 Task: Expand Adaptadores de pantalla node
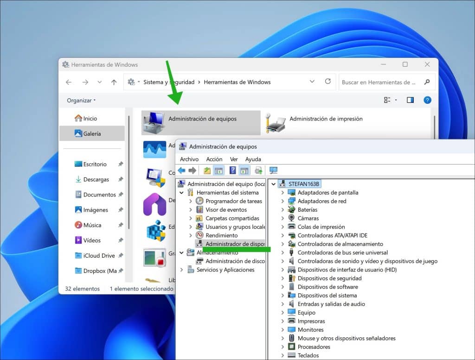pos(282,192)
